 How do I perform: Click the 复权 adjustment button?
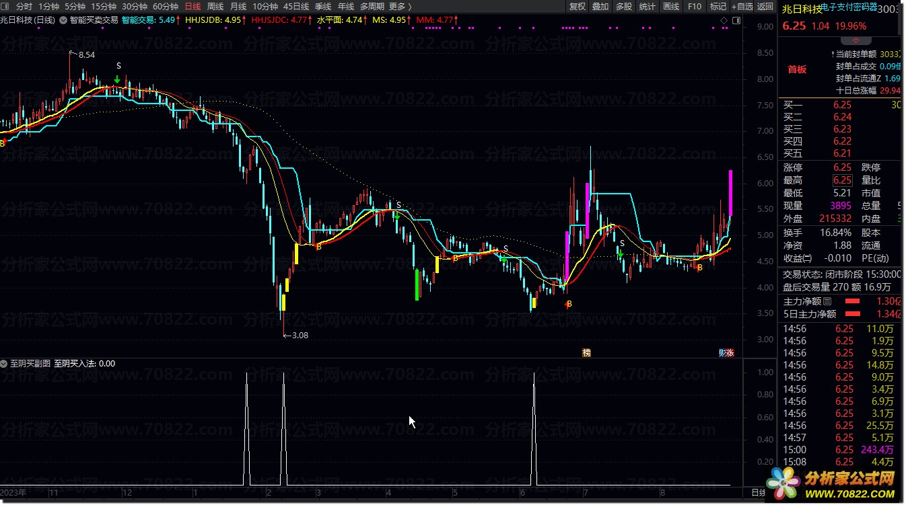(x=578, y=6)
